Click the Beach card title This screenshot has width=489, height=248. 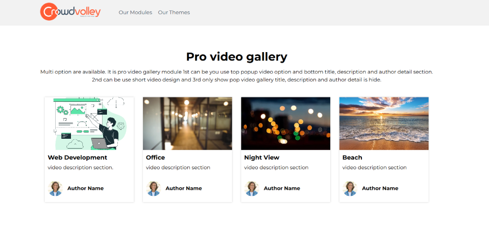click(352, 157)
